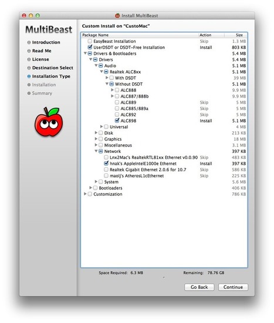Check maolj's AtherosL1cEthernet checkbox
274x323 pixels.
[106, 176]
